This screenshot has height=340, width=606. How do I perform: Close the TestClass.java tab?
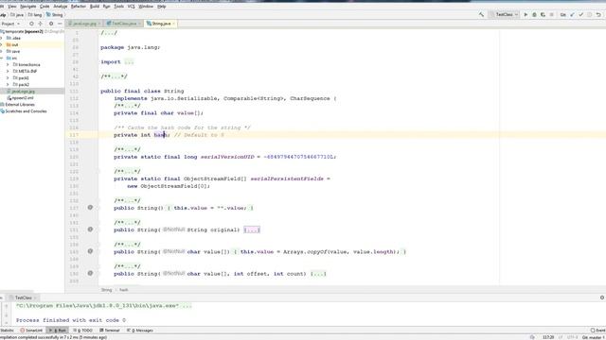click(x=139, y=24)
